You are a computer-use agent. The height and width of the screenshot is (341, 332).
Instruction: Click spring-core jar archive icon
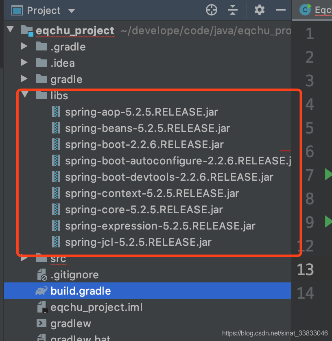(x=56, y=210)
